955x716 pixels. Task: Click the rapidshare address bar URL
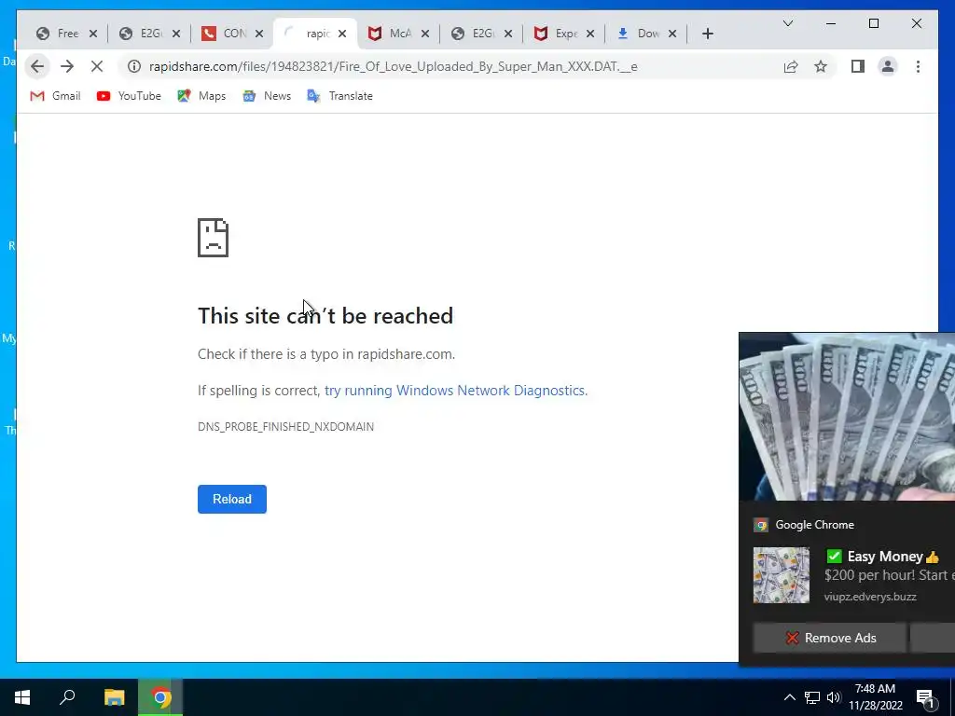click(x=394, y=66)
